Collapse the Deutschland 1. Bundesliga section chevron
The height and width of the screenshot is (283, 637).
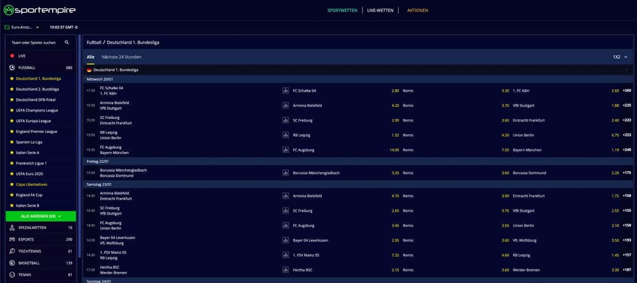coord(626,70)
